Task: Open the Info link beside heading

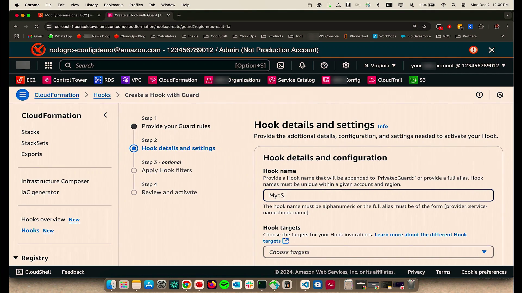Action: (383, 126)
